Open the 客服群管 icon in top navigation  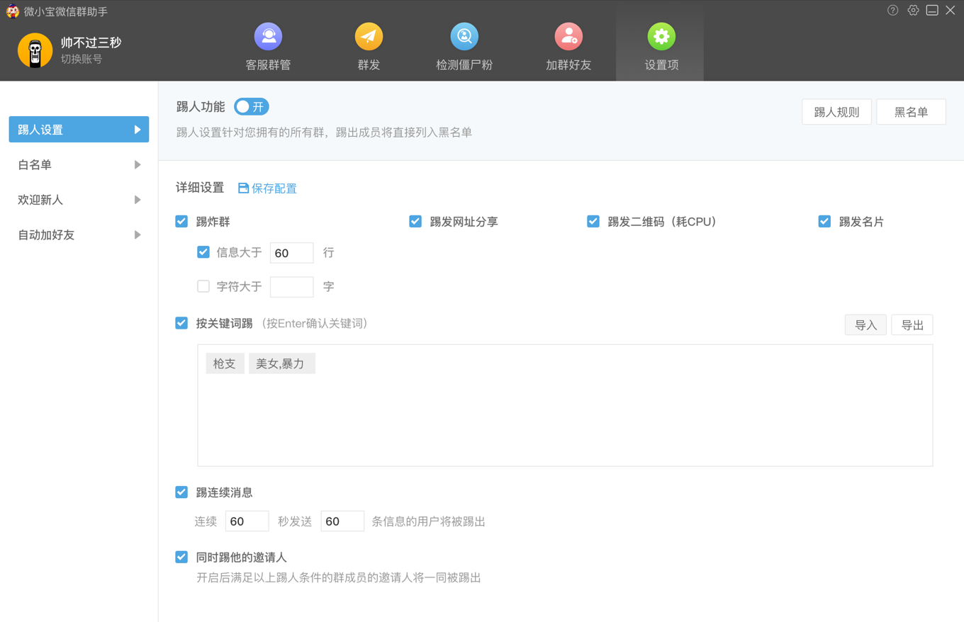pyautogui.click(x=268, y=36)
